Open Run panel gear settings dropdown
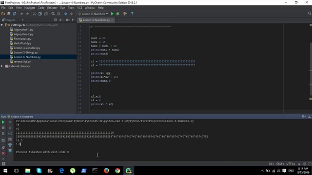Image resolution: width=312 pixels, height=175 pixels. [x=303, y=117]
